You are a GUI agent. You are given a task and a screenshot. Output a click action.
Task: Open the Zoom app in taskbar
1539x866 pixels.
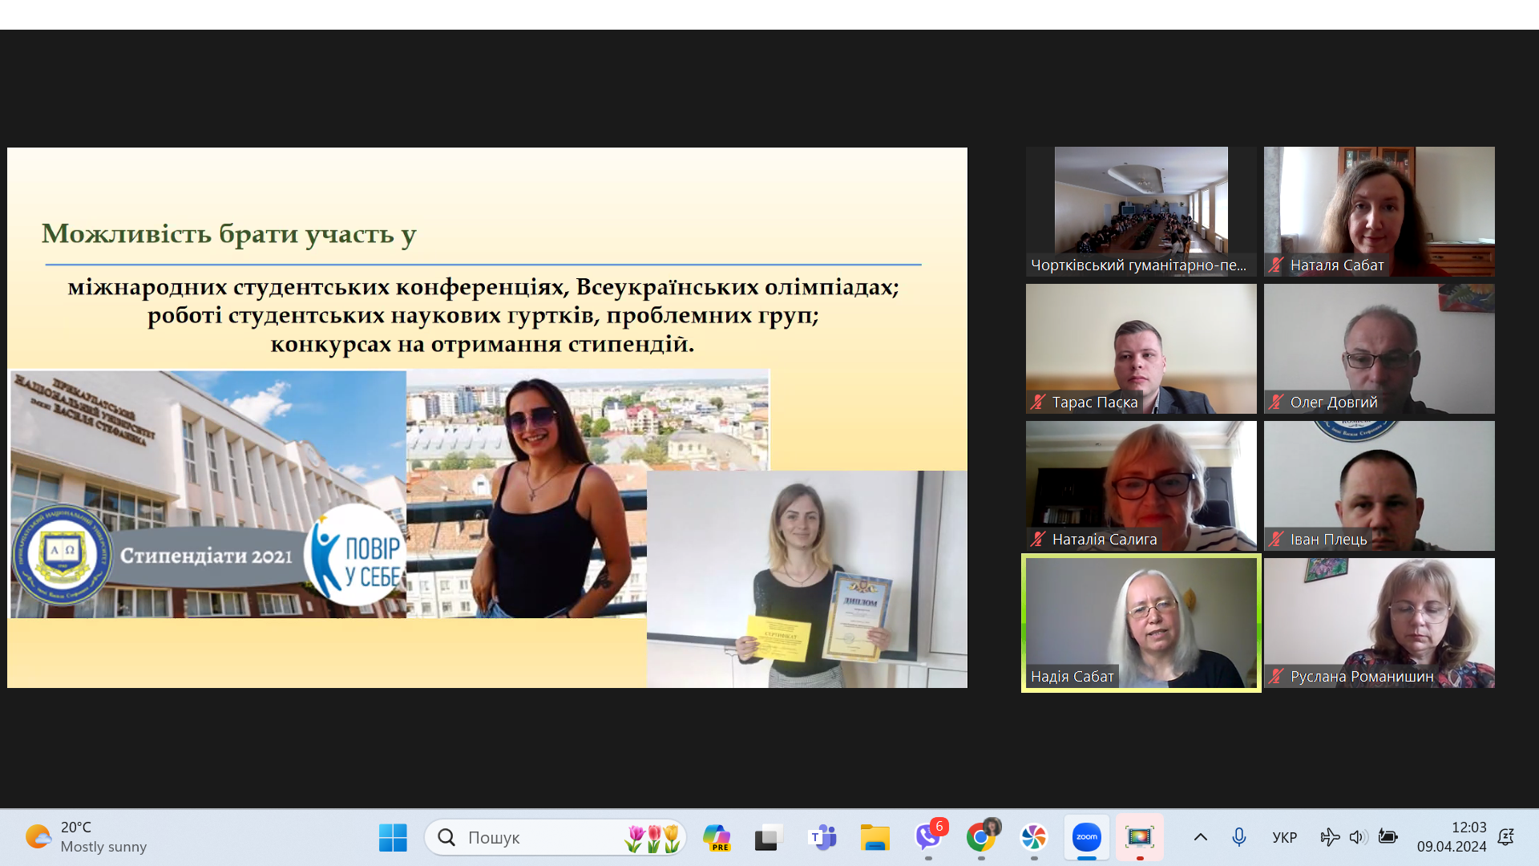coord(1086,837)
